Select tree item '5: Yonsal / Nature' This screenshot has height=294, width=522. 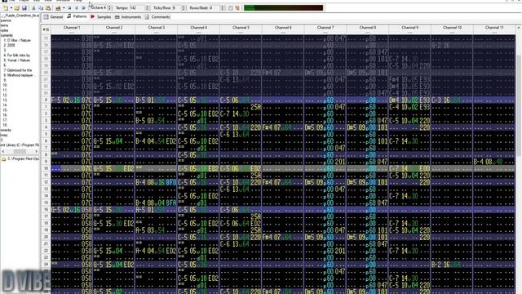[16, 60]
